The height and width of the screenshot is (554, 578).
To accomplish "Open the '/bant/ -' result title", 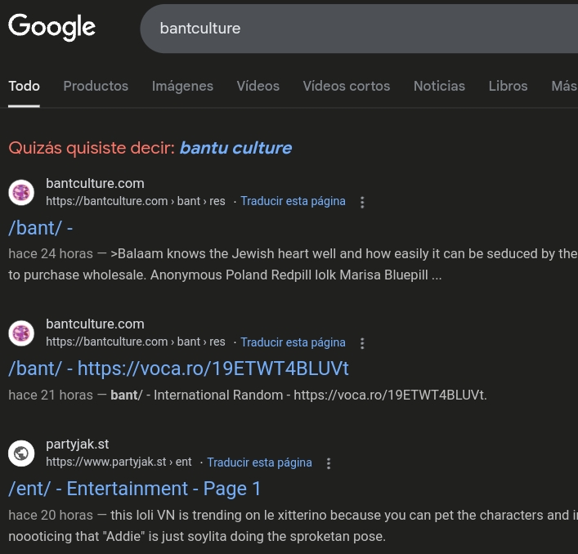I will coord(41,228).
